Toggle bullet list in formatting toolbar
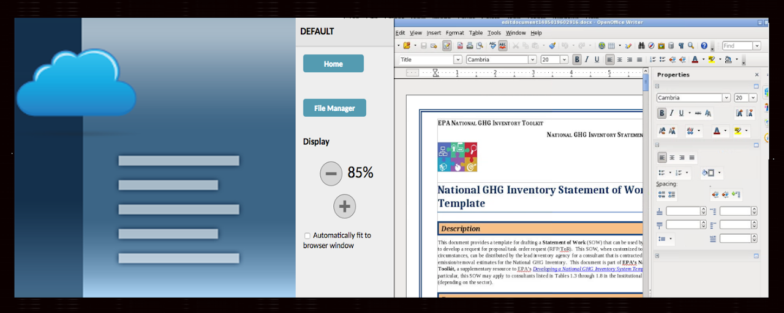Viewport: 784px width, 313px height. click(662, 59)
